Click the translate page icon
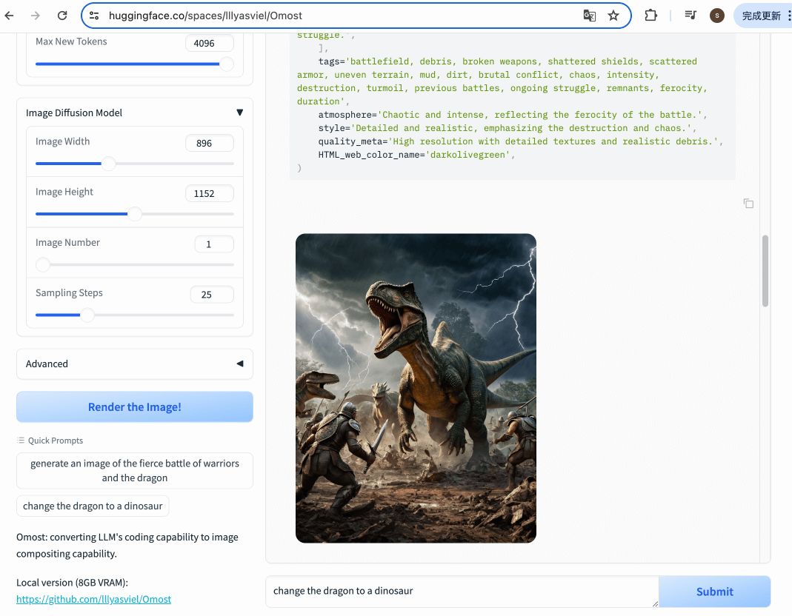Screen dimensions: 792x616 pyautogui.click(x=589, y=16)
